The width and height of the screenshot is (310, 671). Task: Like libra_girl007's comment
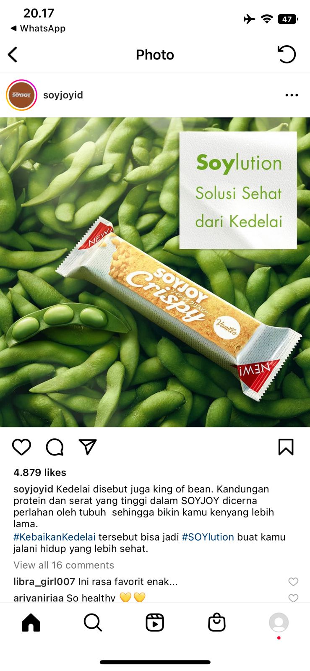tap(293, 582)
